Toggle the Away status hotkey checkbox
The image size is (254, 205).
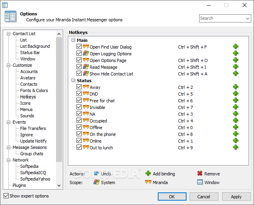[x=79, y=87]
